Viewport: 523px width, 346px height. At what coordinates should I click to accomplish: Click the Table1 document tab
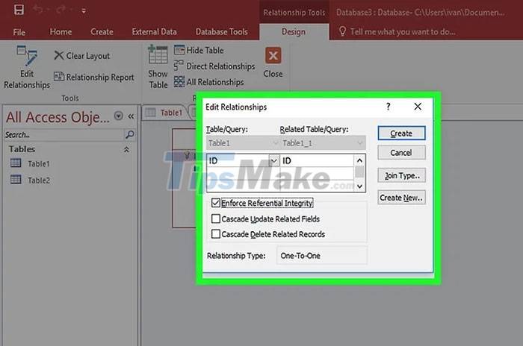pos(165,113)
